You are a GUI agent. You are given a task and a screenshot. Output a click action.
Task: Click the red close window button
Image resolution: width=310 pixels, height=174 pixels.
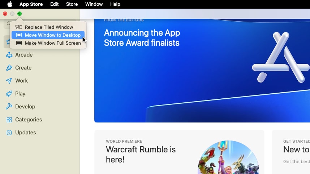[5, 14]
